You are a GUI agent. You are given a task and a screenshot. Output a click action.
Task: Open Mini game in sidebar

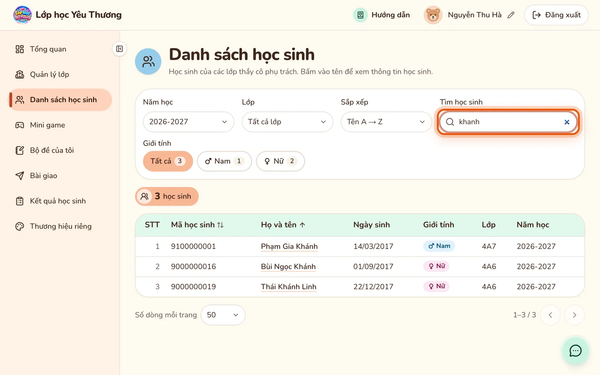tap(61, 125)
